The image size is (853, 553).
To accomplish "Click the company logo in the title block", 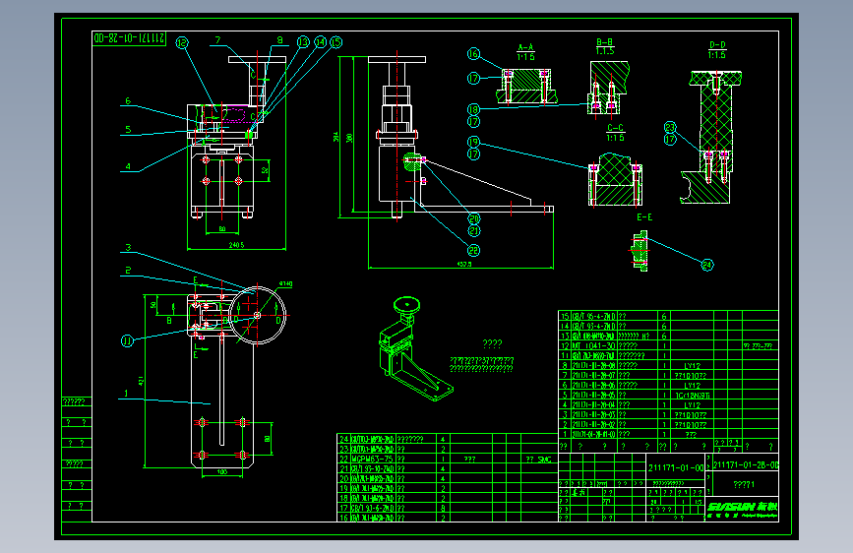I will click(742, 509).
